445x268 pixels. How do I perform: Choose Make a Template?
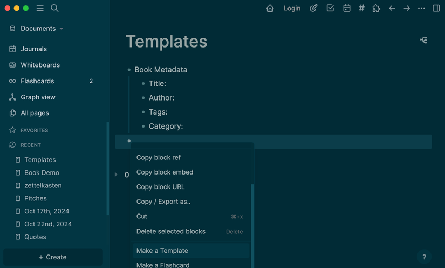pyautogui.click(x=191, y=251)
